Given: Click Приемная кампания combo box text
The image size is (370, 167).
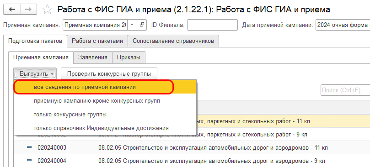Looking at the screenshot, I should tap(95, 25).
